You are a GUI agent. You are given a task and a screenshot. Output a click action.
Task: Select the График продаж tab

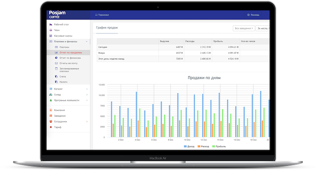pyautogui.click(x=107, y=28)
